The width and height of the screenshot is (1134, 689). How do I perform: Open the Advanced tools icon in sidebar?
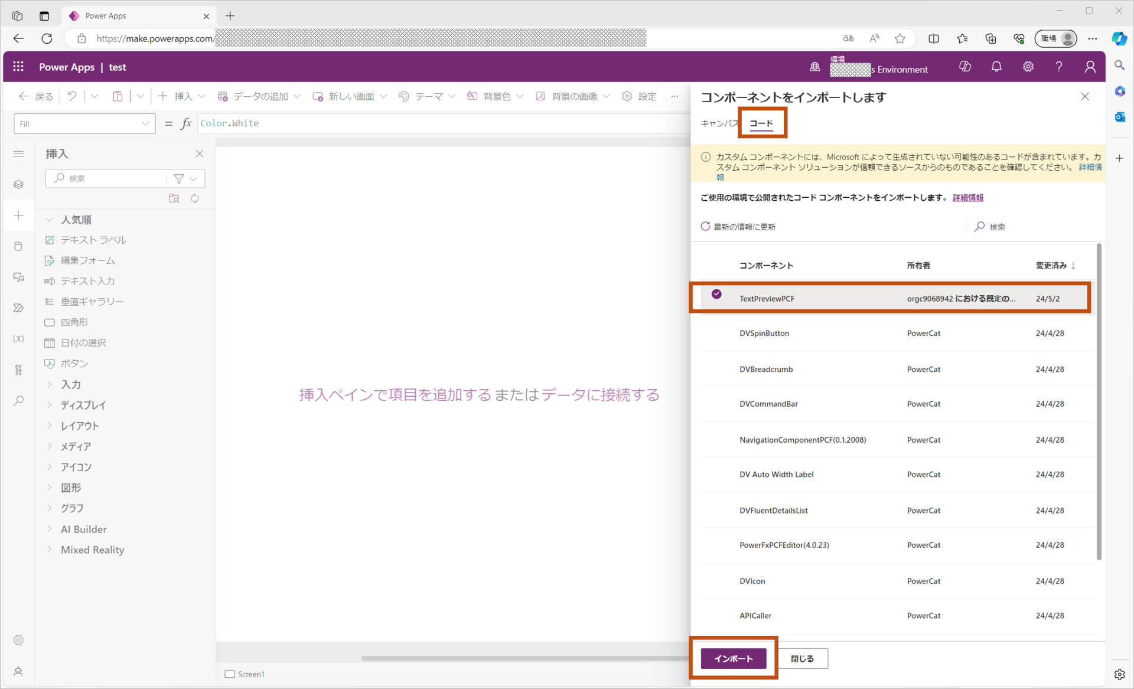coord(18,370)
